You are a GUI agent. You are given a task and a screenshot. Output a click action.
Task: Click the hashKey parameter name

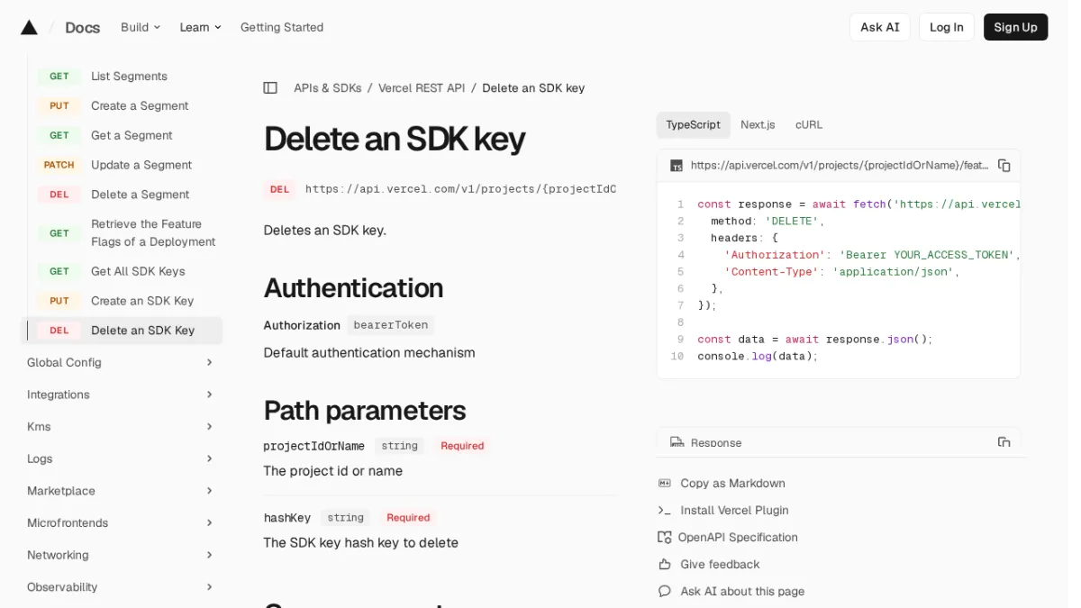click(x=287, y=518)
